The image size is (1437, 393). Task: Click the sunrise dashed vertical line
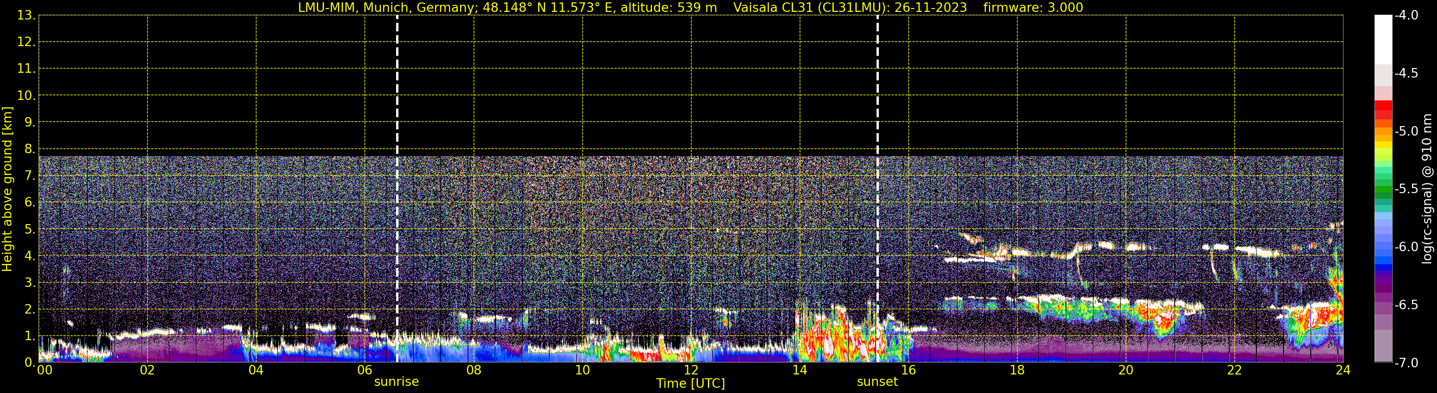tap(397, 188)
